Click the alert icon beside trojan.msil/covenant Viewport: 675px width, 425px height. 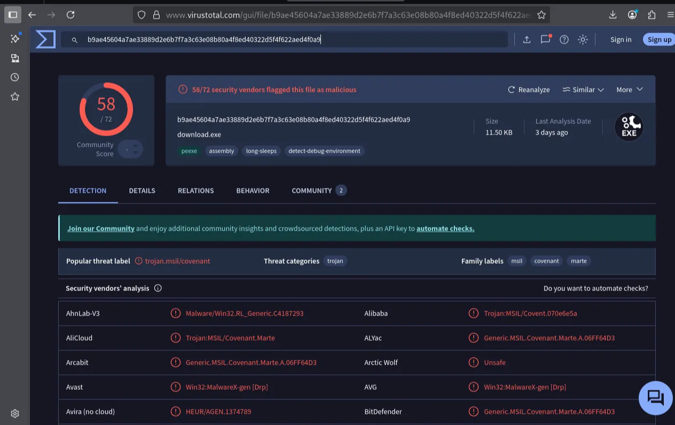coord(139,261)
